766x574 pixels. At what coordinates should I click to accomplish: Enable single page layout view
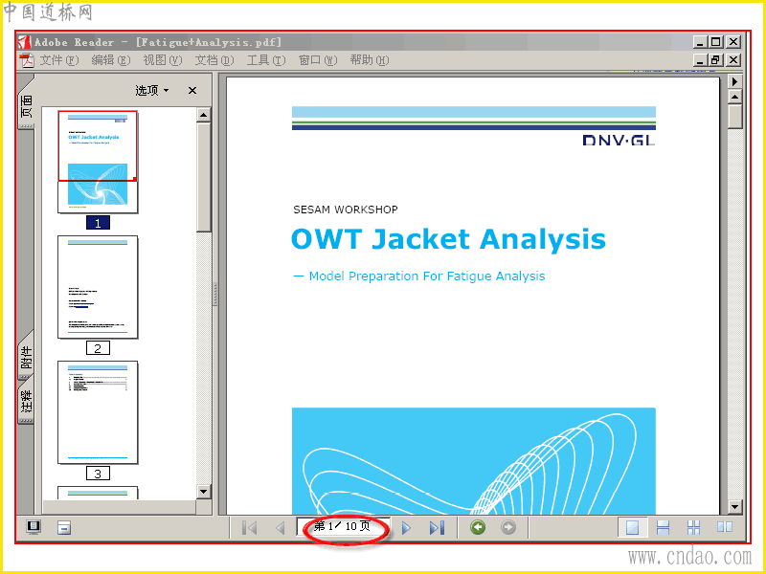633,527
